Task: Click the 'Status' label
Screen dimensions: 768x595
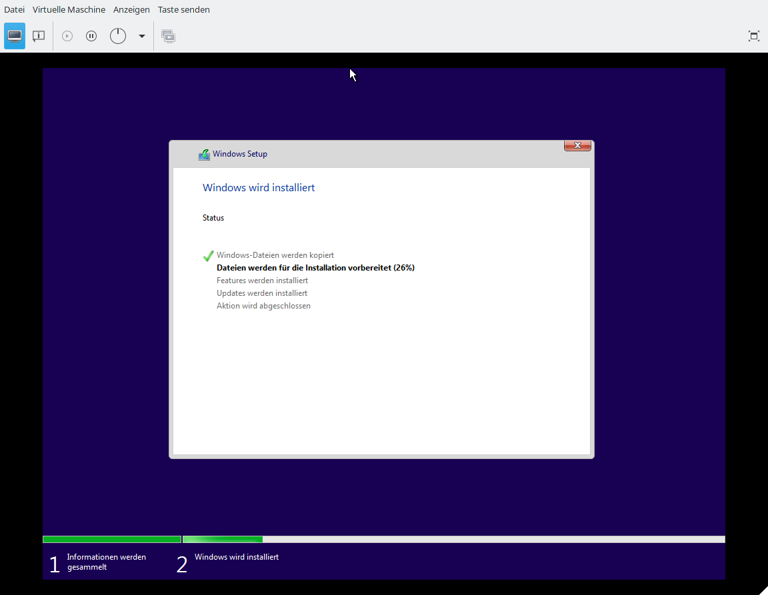Action: (213, 218)
